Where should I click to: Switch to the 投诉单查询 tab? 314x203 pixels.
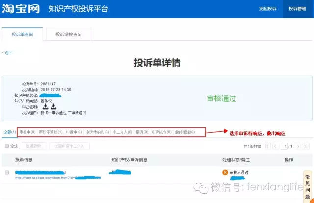tap(23, 34)
